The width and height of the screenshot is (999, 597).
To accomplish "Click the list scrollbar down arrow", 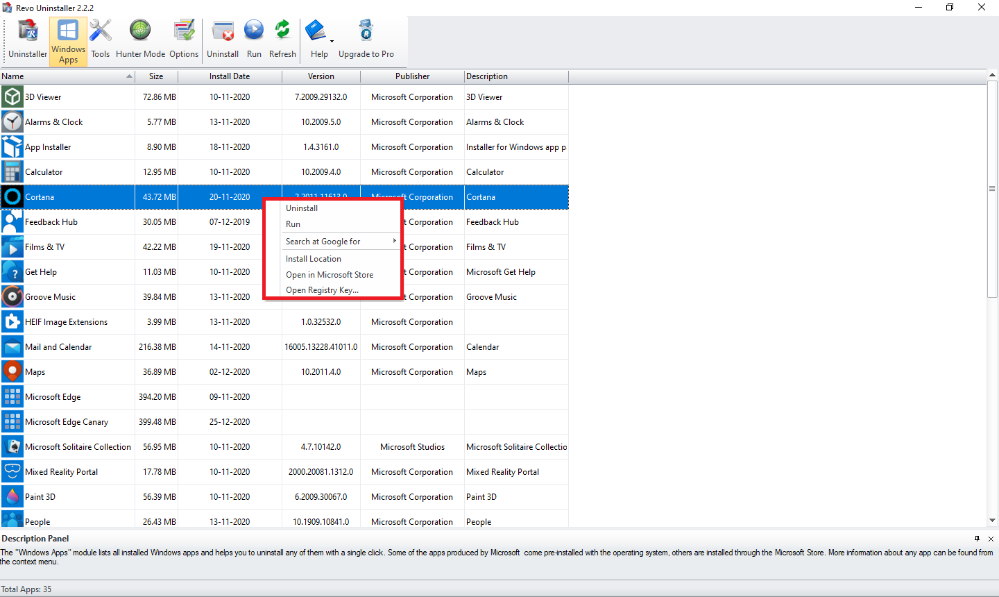I will [x=993, y=521].
